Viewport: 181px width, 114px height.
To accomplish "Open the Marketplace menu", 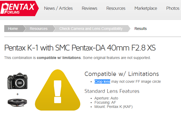I will [146, 8].
